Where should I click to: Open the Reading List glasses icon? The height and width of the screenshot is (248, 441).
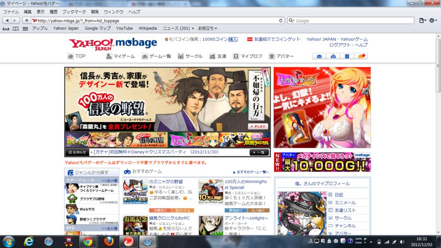pyautogui.click(x=6, y=28)
